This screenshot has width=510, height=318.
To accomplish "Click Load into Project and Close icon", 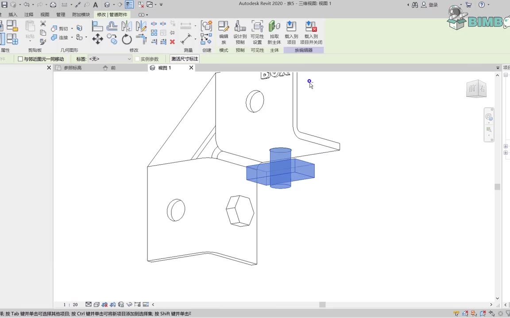I will click(x=311, y=33).
